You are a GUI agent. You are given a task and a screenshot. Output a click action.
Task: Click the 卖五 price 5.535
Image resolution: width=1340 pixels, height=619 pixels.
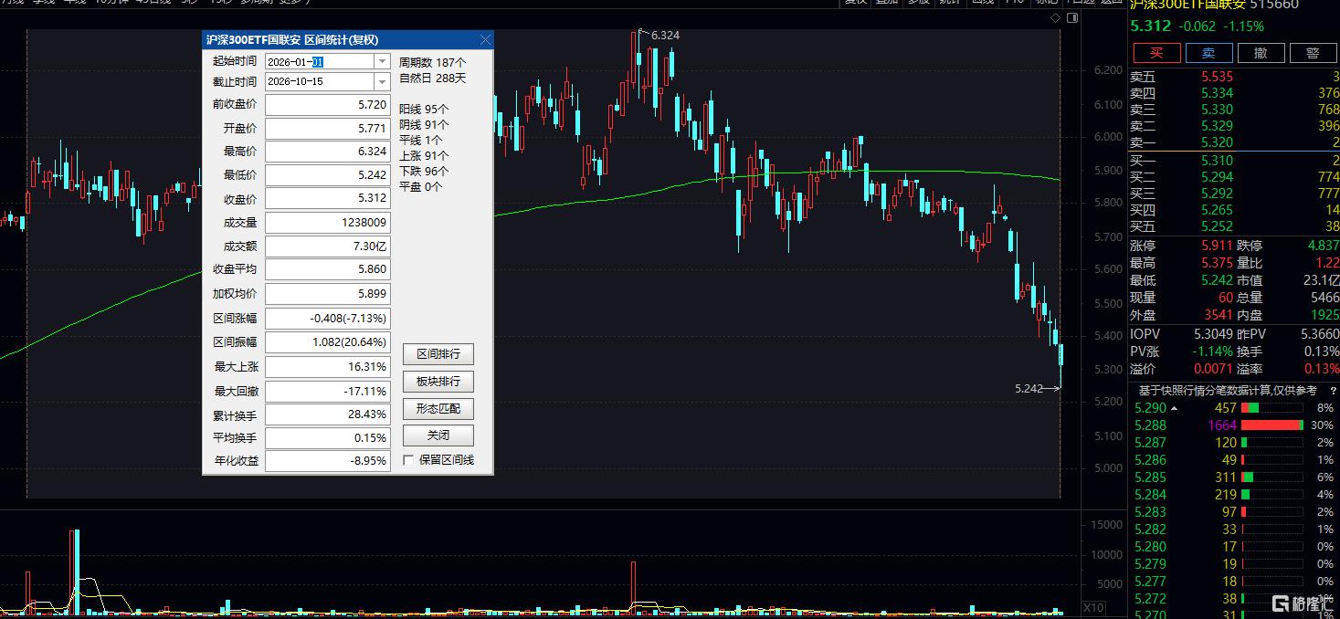1217,77
